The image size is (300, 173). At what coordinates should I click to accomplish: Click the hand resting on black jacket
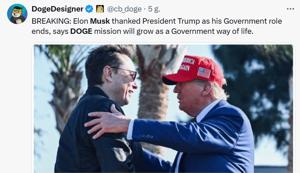[108, 122]
